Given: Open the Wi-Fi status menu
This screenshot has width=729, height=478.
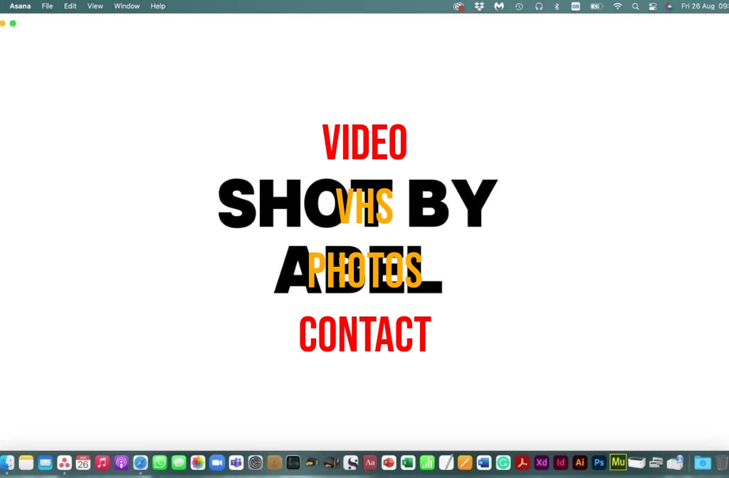Looking at the screenshot, I should [617, 6].
